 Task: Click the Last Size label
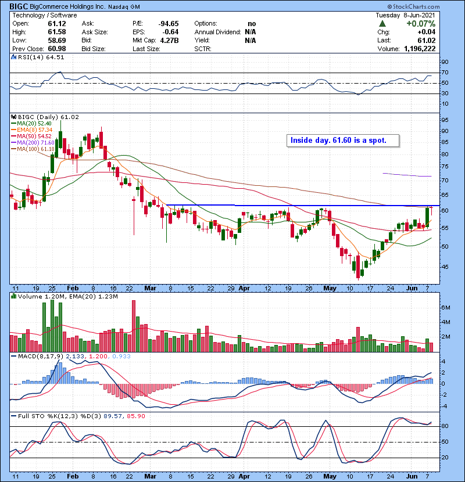tap(146, 49)
